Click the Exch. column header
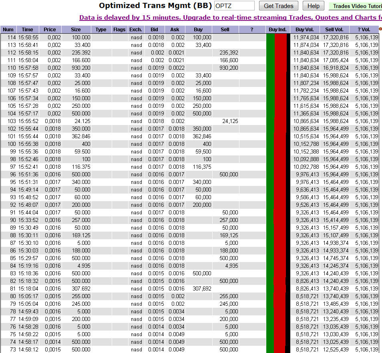 pos(136,29)
